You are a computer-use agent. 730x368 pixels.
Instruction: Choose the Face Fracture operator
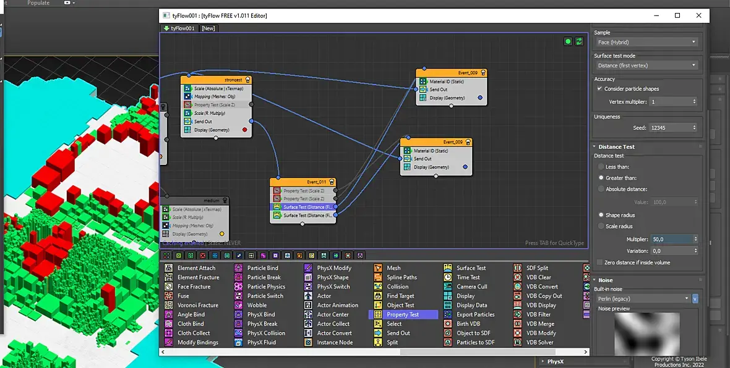[x=188, y=286]
